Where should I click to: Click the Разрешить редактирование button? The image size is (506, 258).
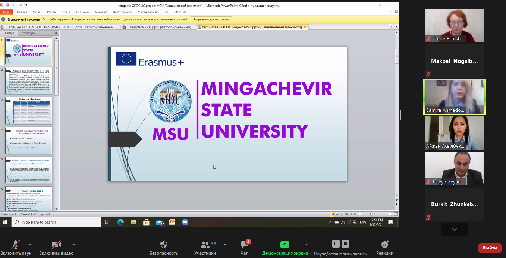pos(211,19)
